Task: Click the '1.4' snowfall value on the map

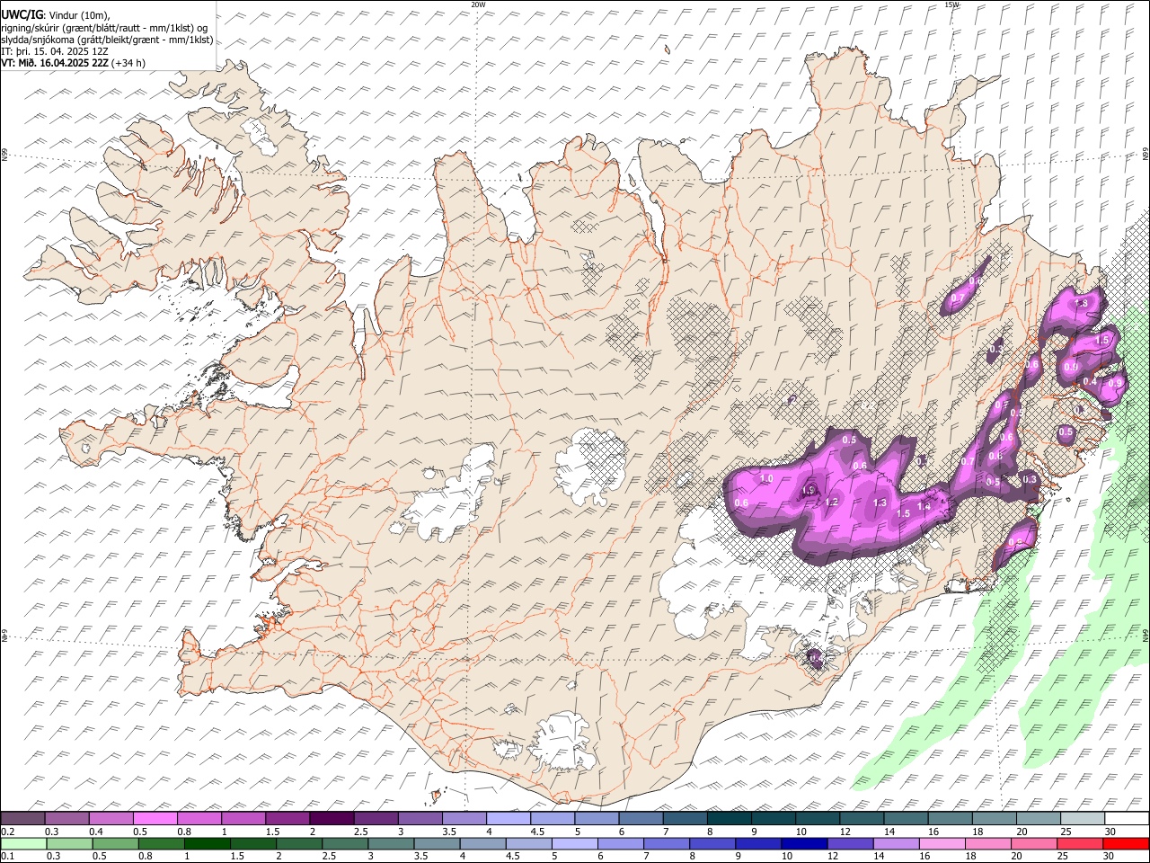Action: click(x=924, y=507)
